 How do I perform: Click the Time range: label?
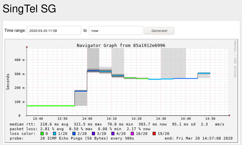15,31
